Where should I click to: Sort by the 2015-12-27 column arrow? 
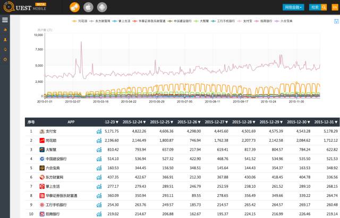(227, 122)
